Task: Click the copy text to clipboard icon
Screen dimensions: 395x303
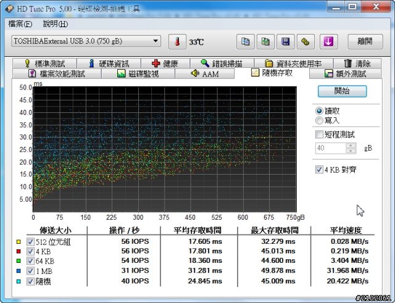Action: point(246,41)
